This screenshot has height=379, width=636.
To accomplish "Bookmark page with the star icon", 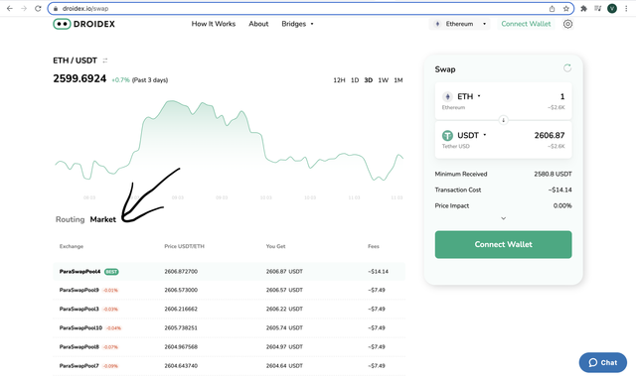I will (565, 9).
